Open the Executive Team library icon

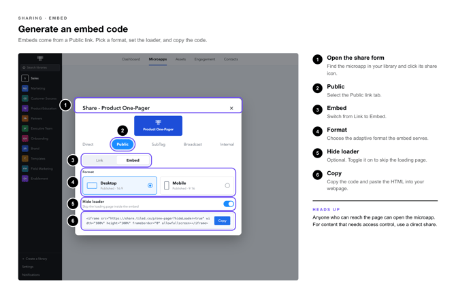tap(25, 128)
